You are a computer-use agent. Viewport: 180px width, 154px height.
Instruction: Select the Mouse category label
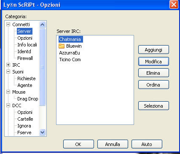[19, 92]
